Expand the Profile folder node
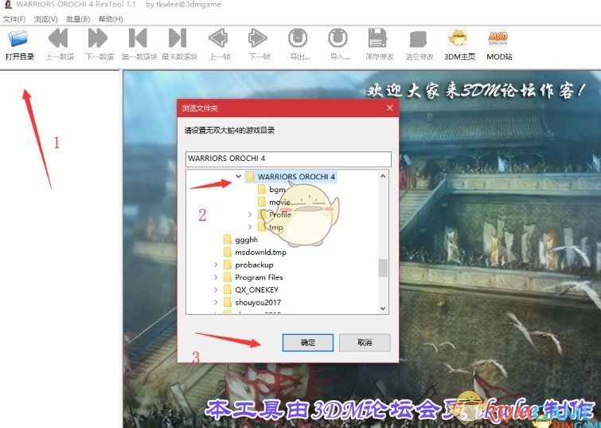The height and width of the screenshot is (428, 601). tap(250, 214)
